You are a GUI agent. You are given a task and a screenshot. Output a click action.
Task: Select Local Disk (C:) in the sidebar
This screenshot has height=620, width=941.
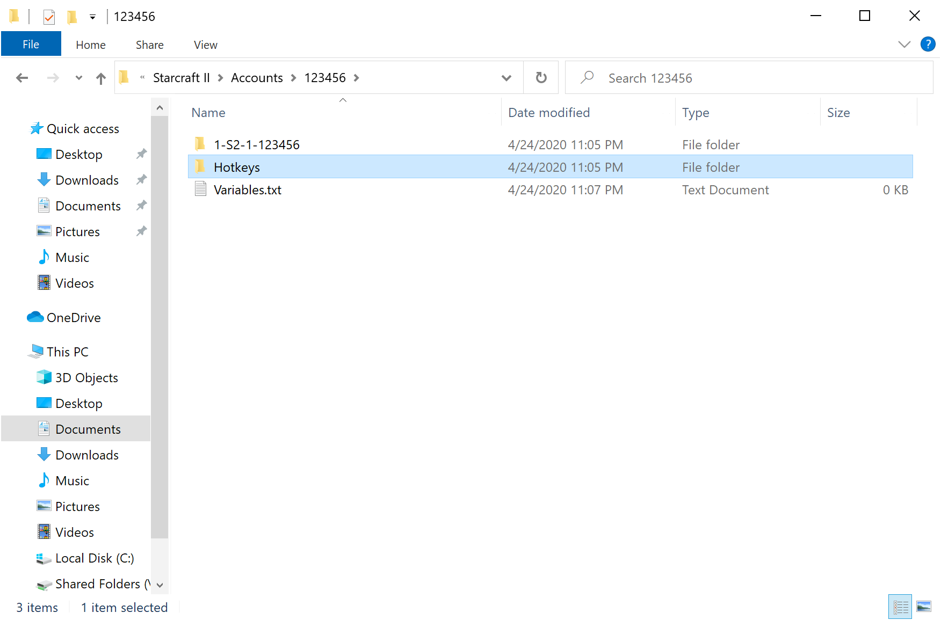pos(95,558)
